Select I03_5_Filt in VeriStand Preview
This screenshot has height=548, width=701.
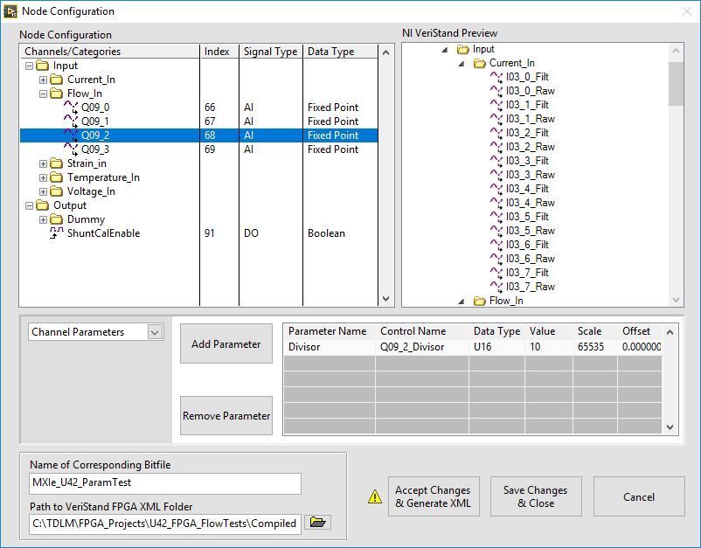527,218
